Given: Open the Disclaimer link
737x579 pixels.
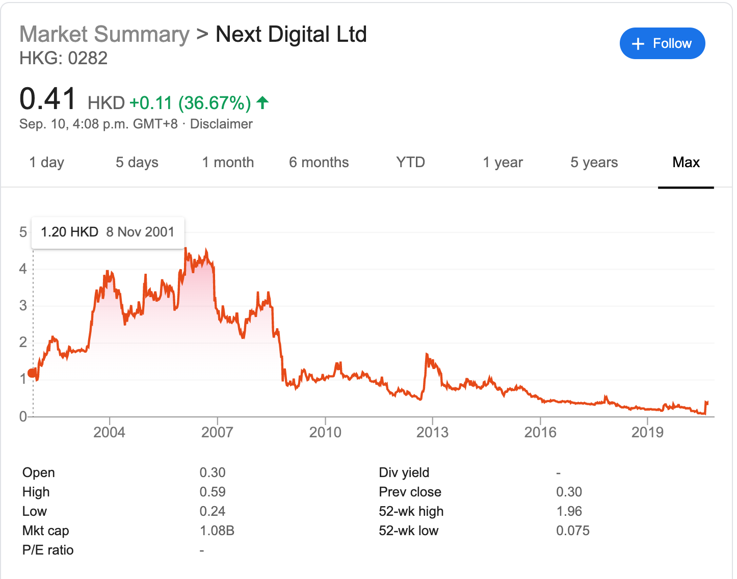Looking at the screenshot, I should (x=221, y=124).
